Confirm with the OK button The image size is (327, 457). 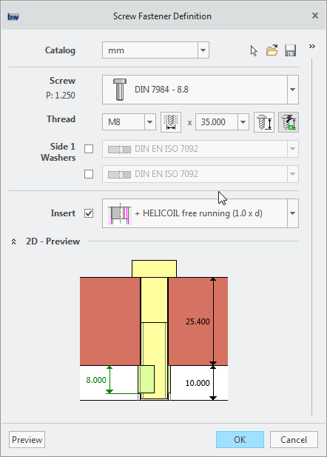[240, 439]
